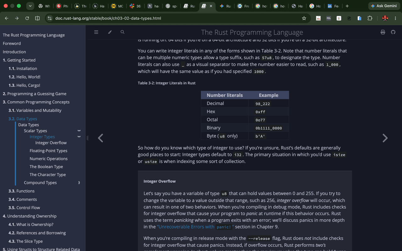The image size is (402, 251).
Task: Open the book's GitHub repository icon
Action: pos(393,32)
